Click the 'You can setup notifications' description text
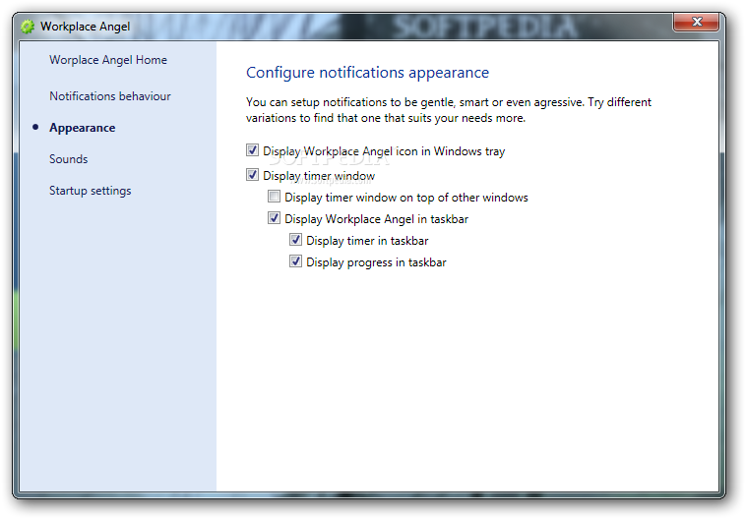 pyautogui.click(x=448, y=110)
